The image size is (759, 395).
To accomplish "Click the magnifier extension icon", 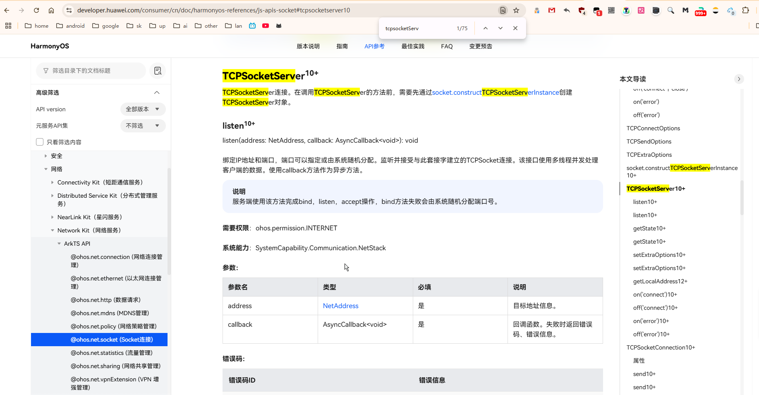I will tap(671, 10).
